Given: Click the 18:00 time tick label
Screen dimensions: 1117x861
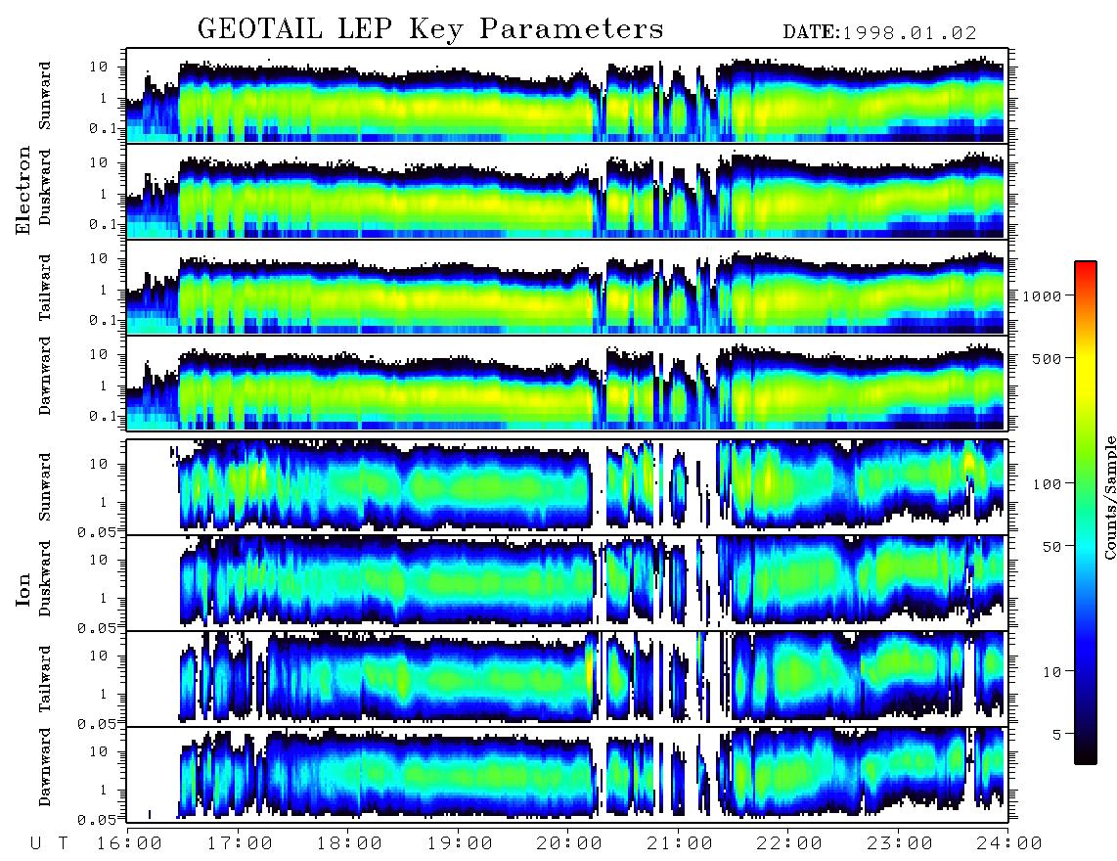Looking at the screenshot, I should coord(350,844).
